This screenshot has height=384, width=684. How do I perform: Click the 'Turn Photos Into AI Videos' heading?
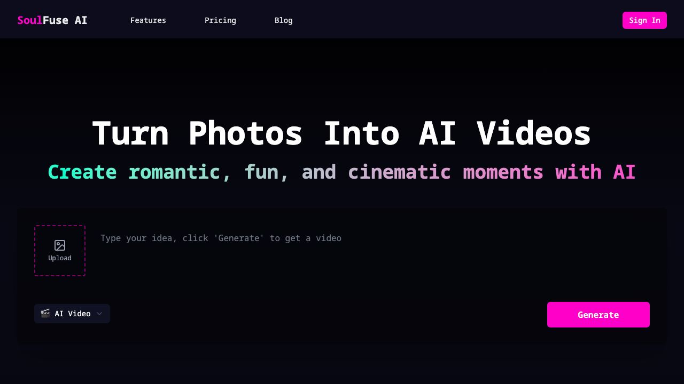click(342, 133)
